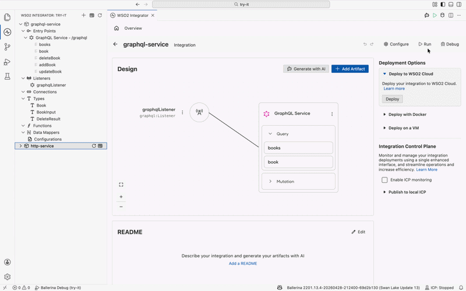Collapse the Listeners tree node
466x291 pixels.
23,79
